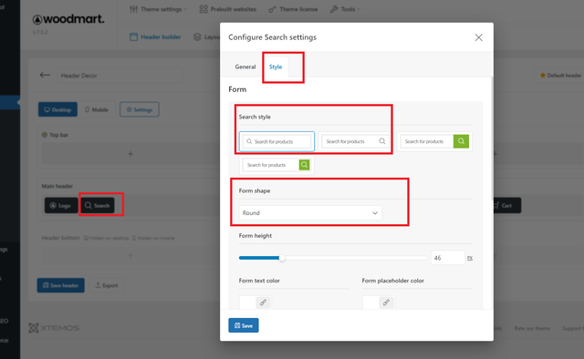584x359 pixels.
Task: Save the search settings
Action: point(244,325)
